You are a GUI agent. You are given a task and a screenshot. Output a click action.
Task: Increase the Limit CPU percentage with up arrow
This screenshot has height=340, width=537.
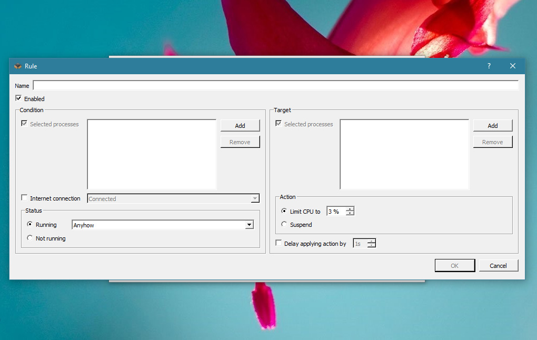pos(350,209)
